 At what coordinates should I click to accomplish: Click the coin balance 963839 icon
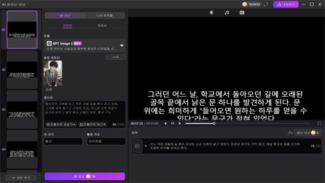tap(245, 4)
